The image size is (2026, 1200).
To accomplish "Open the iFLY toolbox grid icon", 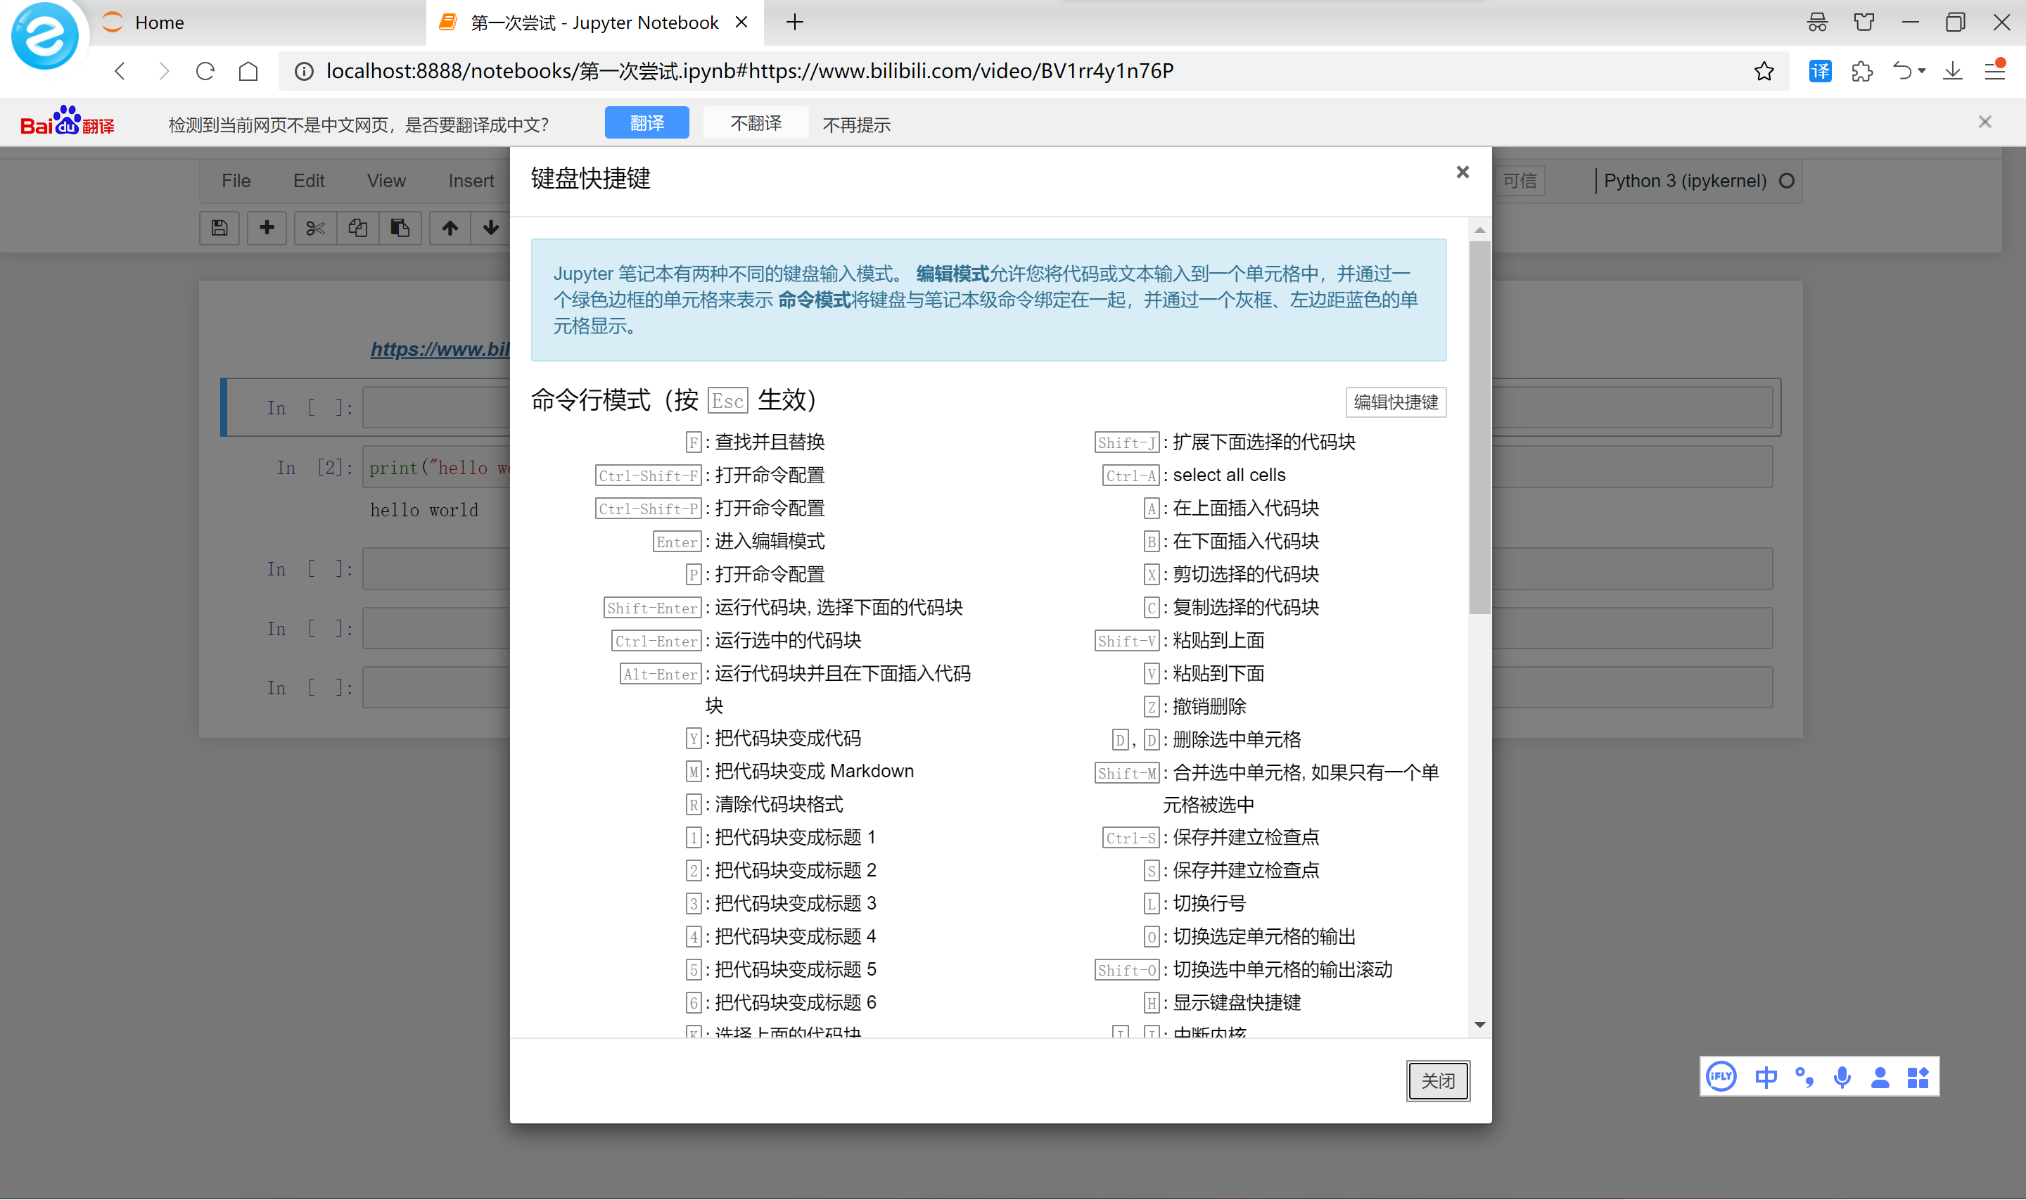I will coord(1918,1077).
